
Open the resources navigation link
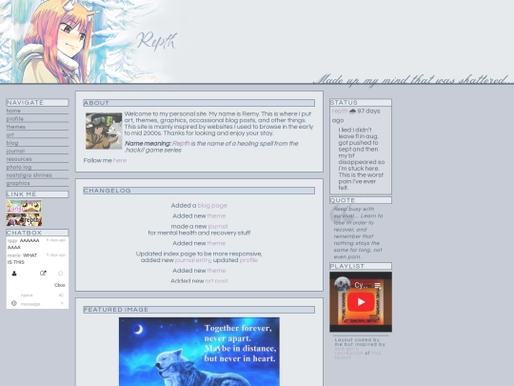click(19, 159)
